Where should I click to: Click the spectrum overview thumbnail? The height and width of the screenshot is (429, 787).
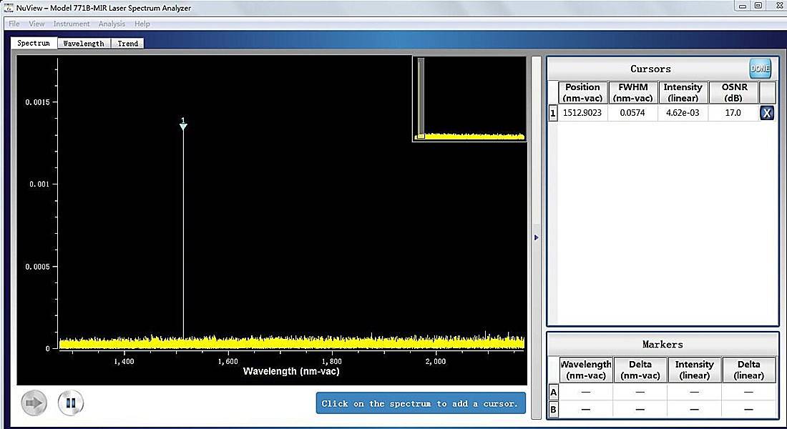click(x=469, y=99)
